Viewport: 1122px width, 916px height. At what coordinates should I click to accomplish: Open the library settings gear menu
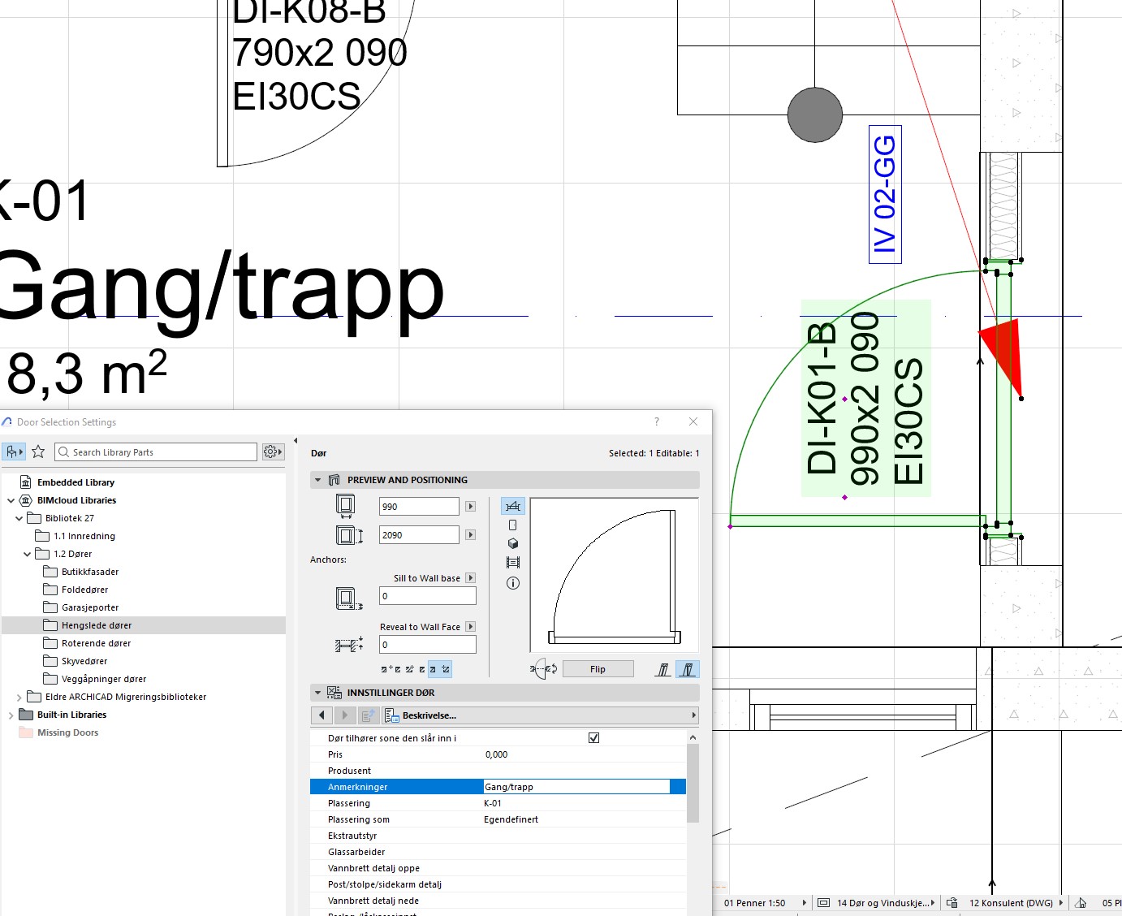(272, 452)
